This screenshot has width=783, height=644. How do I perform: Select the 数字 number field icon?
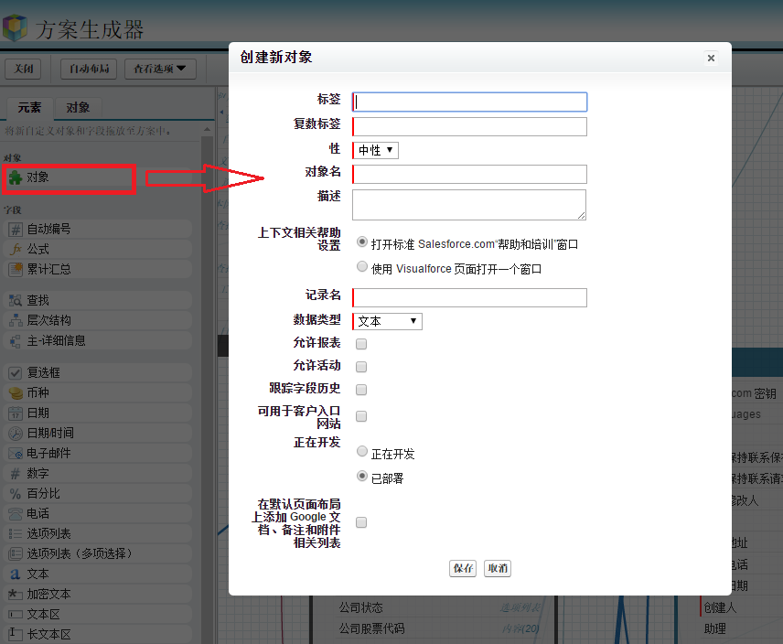tap(16, 473)
